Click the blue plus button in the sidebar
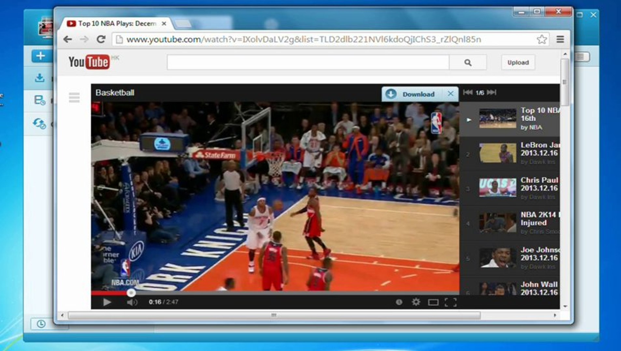 point(40,55)
